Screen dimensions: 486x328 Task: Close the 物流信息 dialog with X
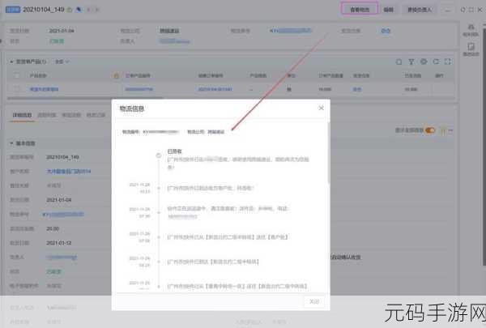click(321, 108)
